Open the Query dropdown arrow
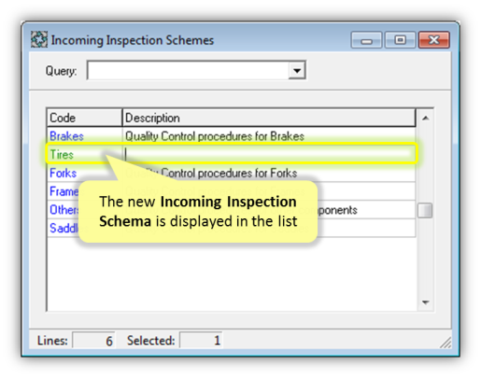The height and width of the screenshot is (378, 481). [297, 70]
